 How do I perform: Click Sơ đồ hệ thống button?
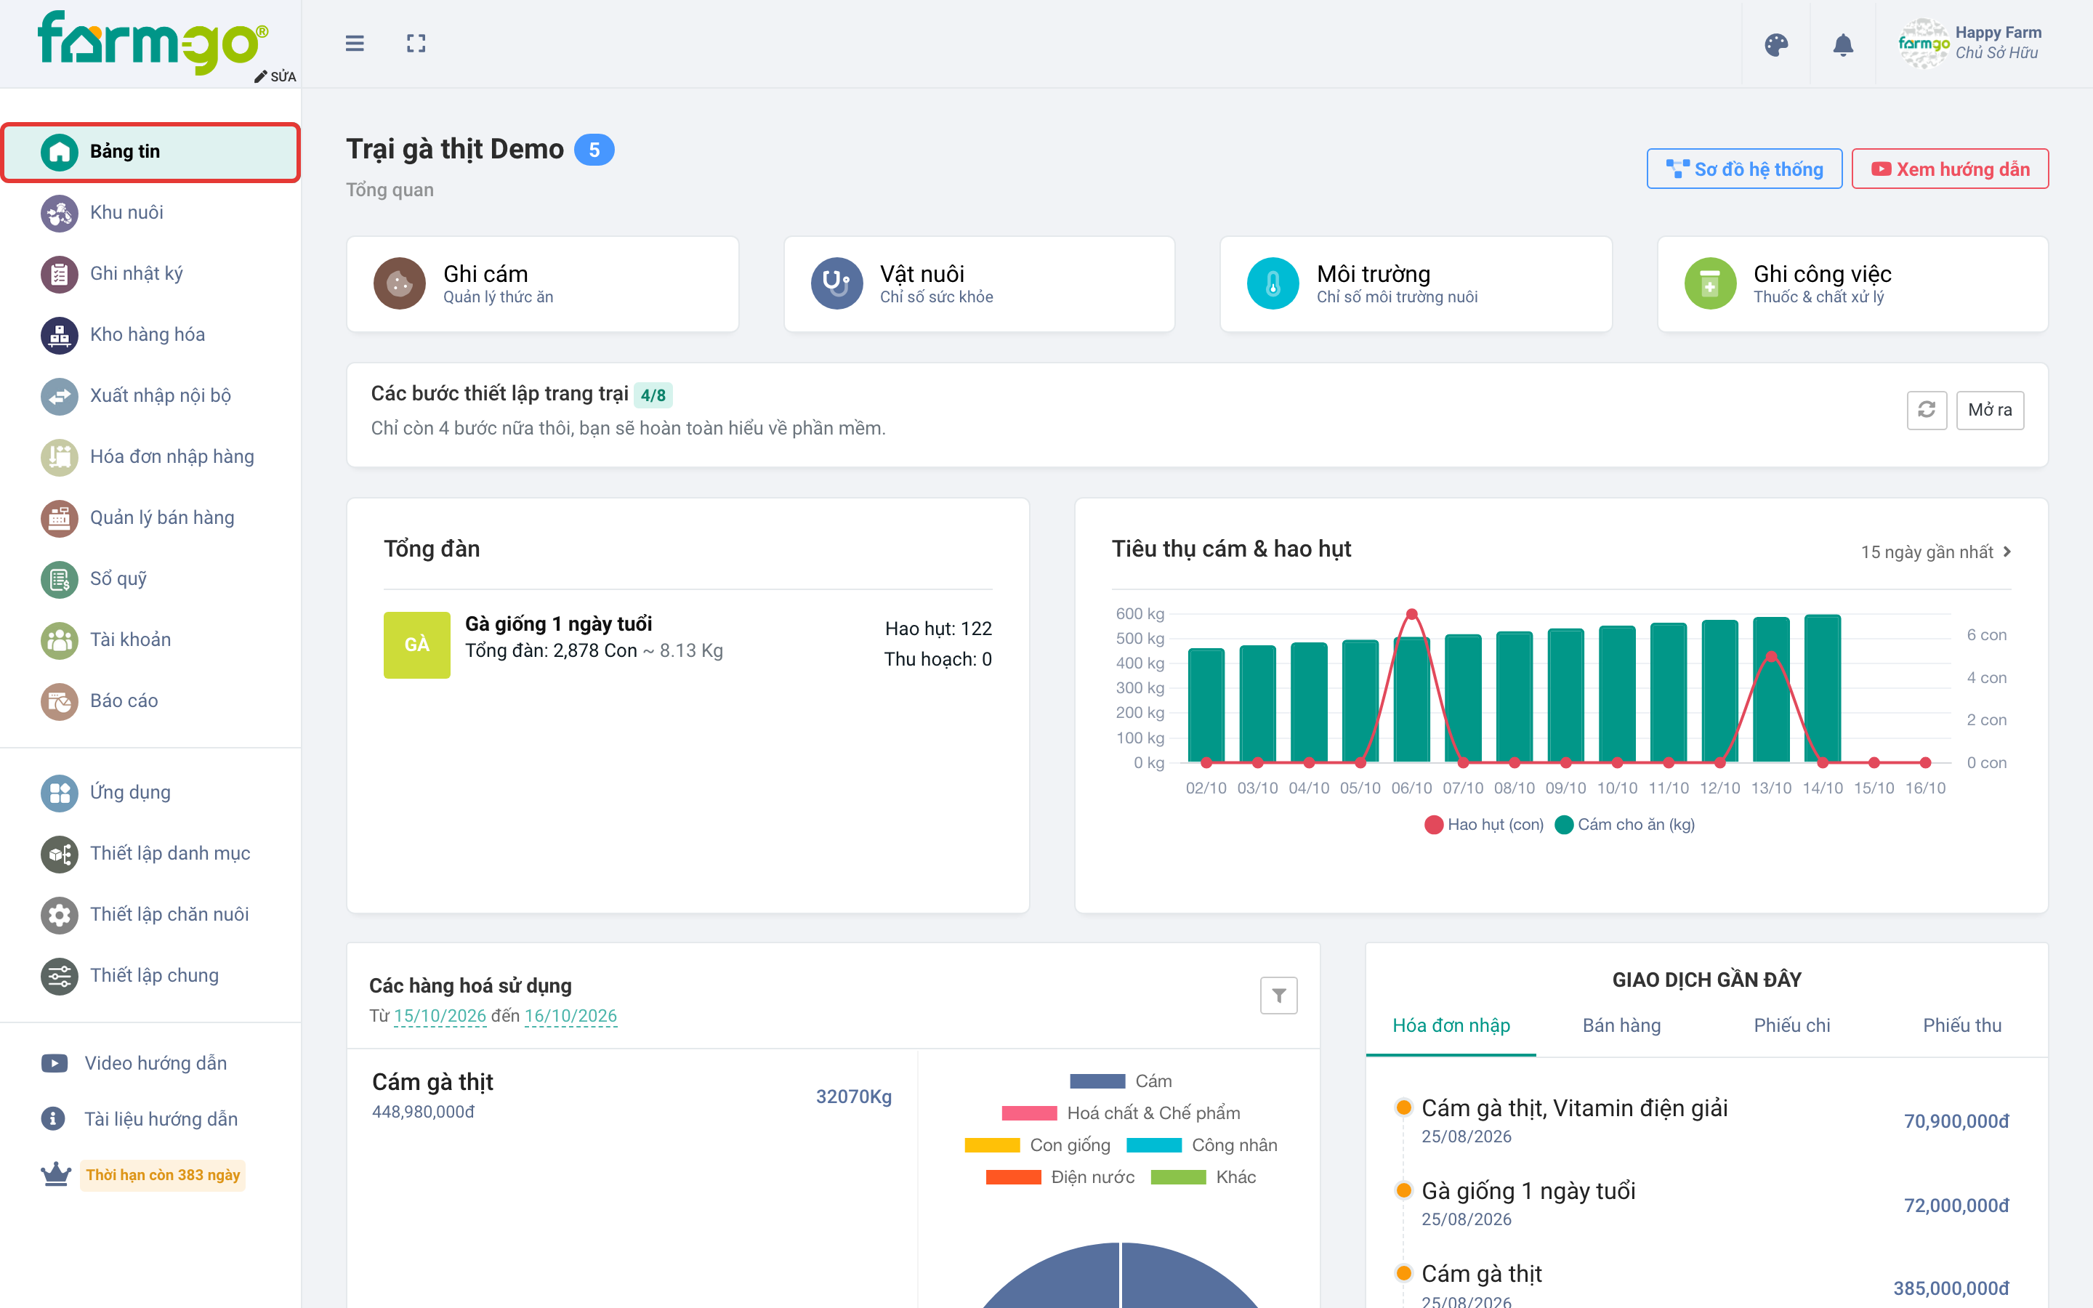click(x=1743, y=169)
